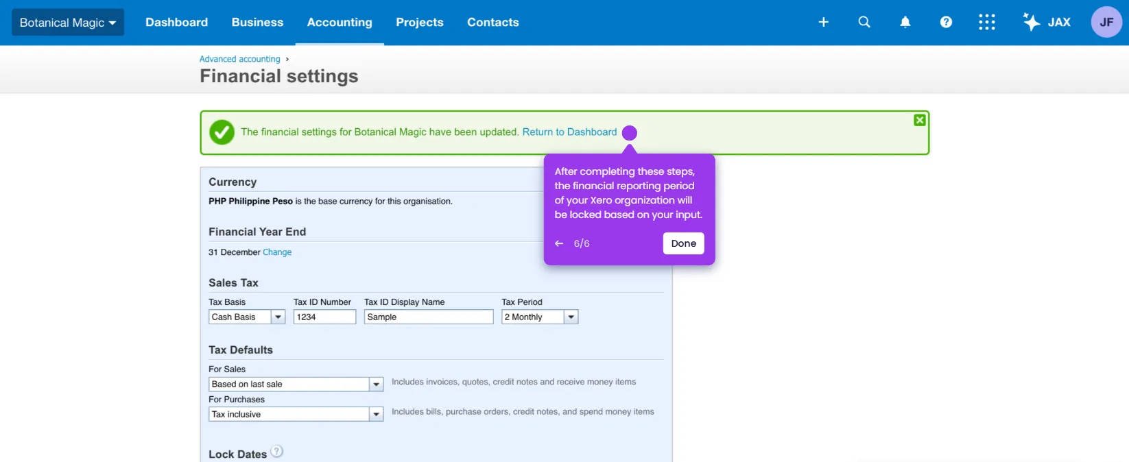Open Botanical Magic organisation menu

coord(68,23)
